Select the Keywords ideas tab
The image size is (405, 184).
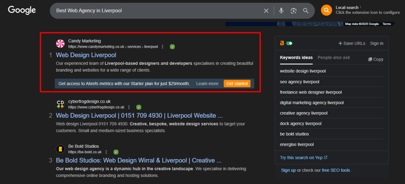(x=296, y=58)
